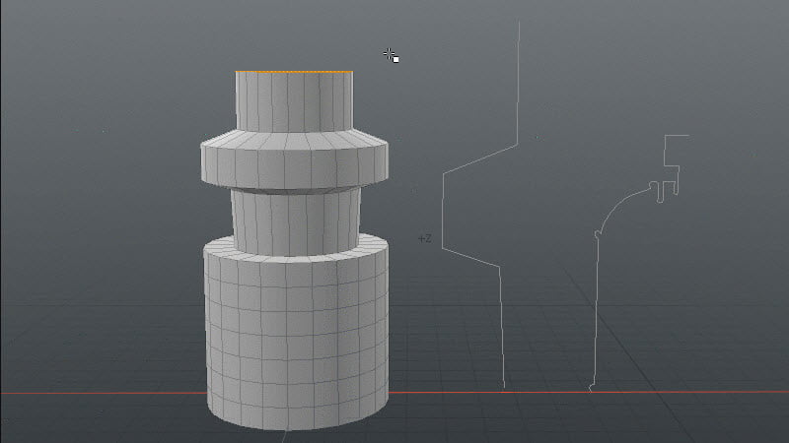This screenshot has height=443, width=789.
Task: Select the ornate profile curve's long vertical segment
Action: point(595,315)
